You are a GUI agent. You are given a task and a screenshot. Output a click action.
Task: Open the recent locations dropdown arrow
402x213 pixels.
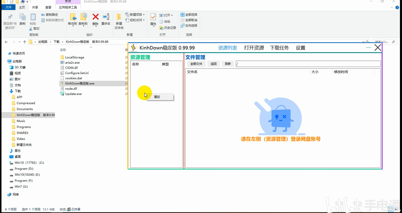tap(19, 42)
